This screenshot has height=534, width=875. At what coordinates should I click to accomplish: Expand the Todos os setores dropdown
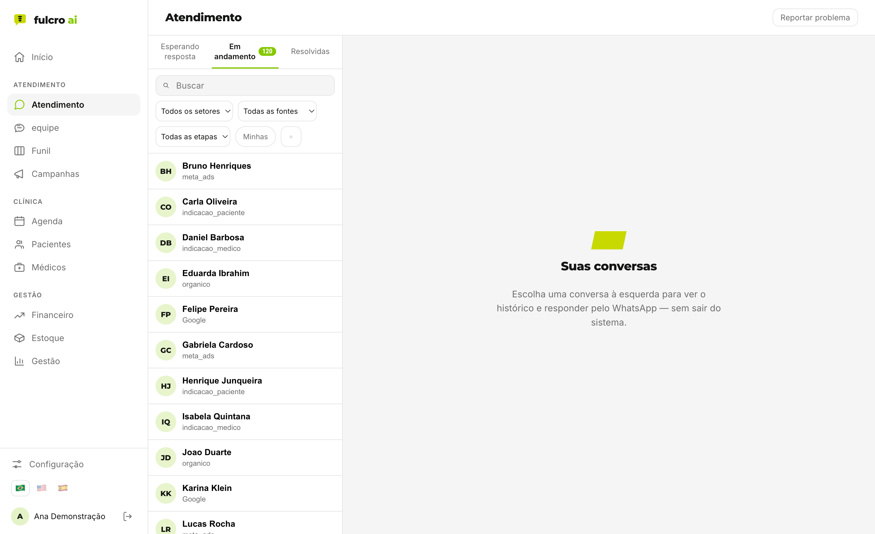point(194,111)
